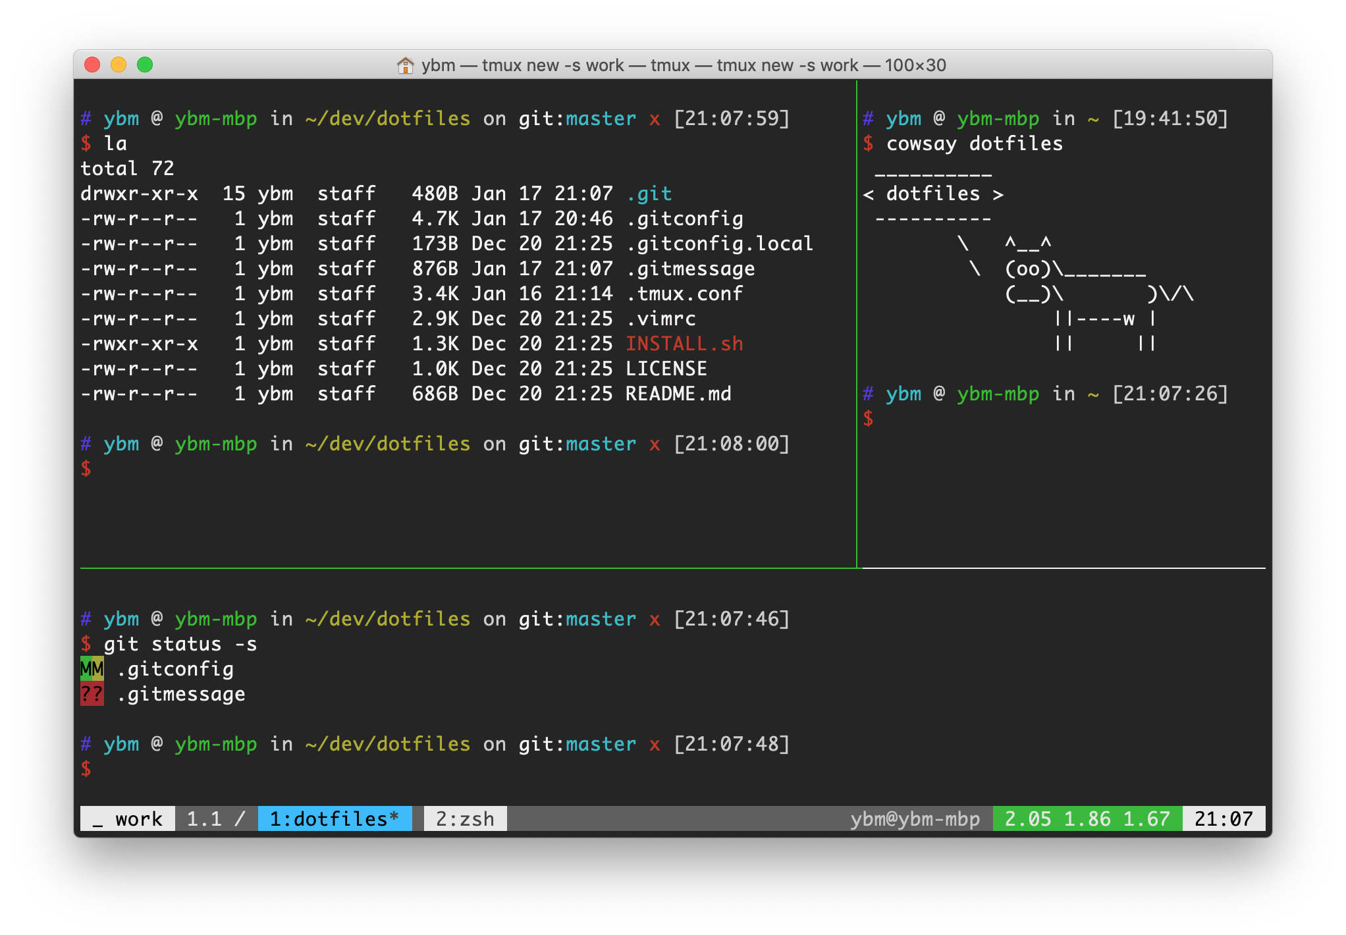Click the 21:07 clock in status bar
This screenshot has width=1346, height=935.
pos(1224,818)
